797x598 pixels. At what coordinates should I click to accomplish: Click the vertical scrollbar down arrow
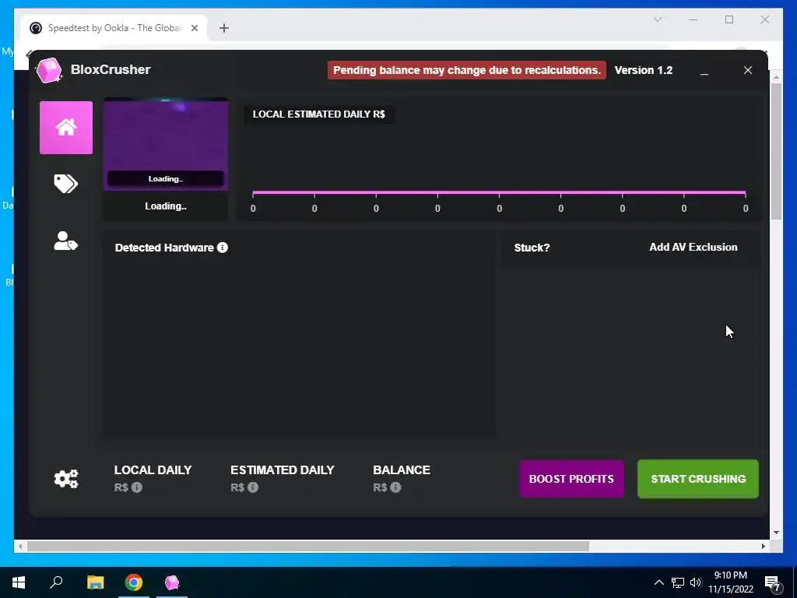[776, 533]
